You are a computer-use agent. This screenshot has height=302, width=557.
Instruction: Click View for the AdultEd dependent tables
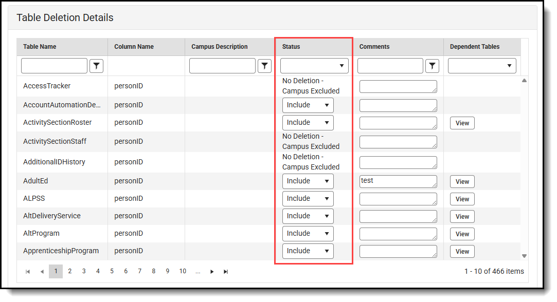tap(461, 181)
